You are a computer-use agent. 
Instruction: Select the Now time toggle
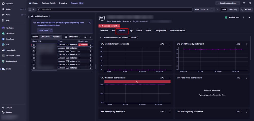tap(224, 10)
